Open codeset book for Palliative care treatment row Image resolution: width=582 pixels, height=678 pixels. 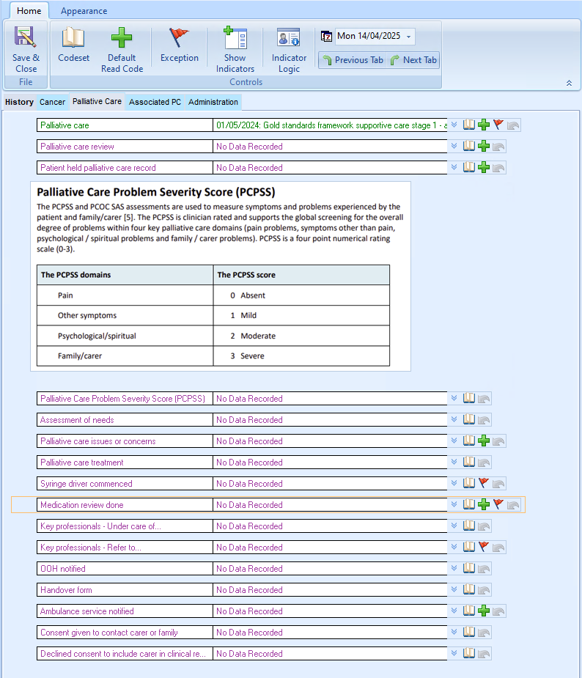(468, 462)
